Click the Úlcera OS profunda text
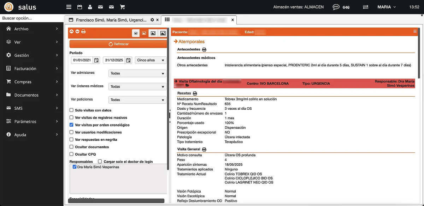The height and width of the screenshot is (206, 424). pyautogui.click(x=240, y=155)
